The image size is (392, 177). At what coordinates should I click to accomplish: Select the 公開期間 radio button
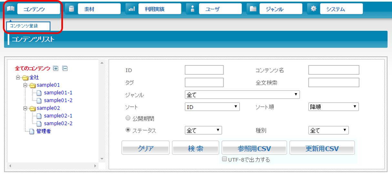click(128, 119)
